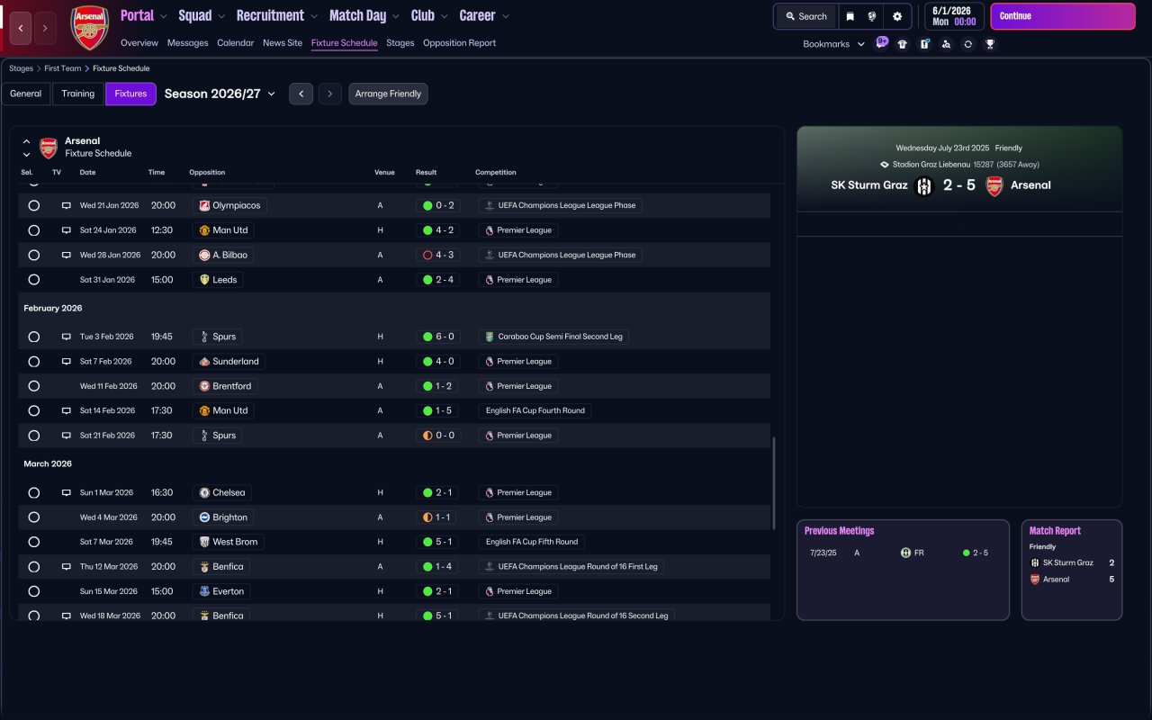Select the radio button for the Leeds fixture
The height and width of the screenshot is (720, 1152).
33,280
